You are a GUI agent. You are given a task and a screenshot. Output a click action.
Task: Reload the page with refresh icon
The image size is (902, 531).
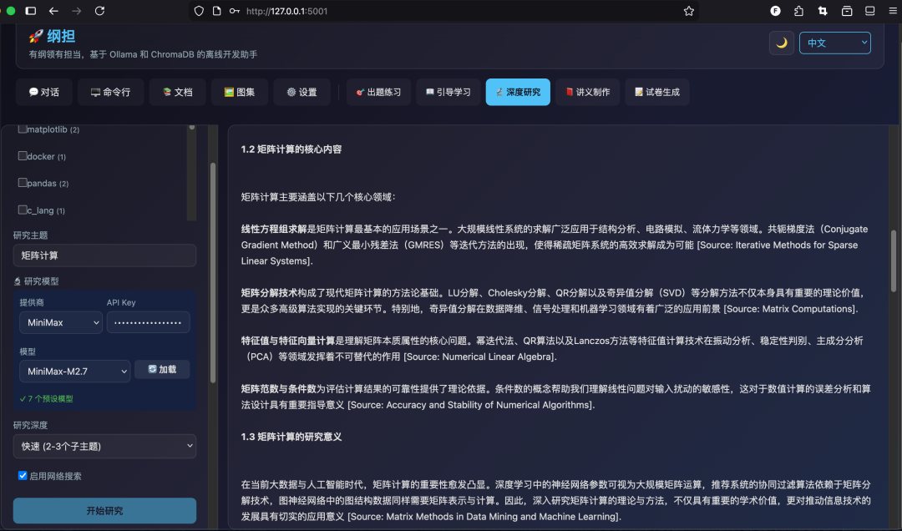pos(99,11)
